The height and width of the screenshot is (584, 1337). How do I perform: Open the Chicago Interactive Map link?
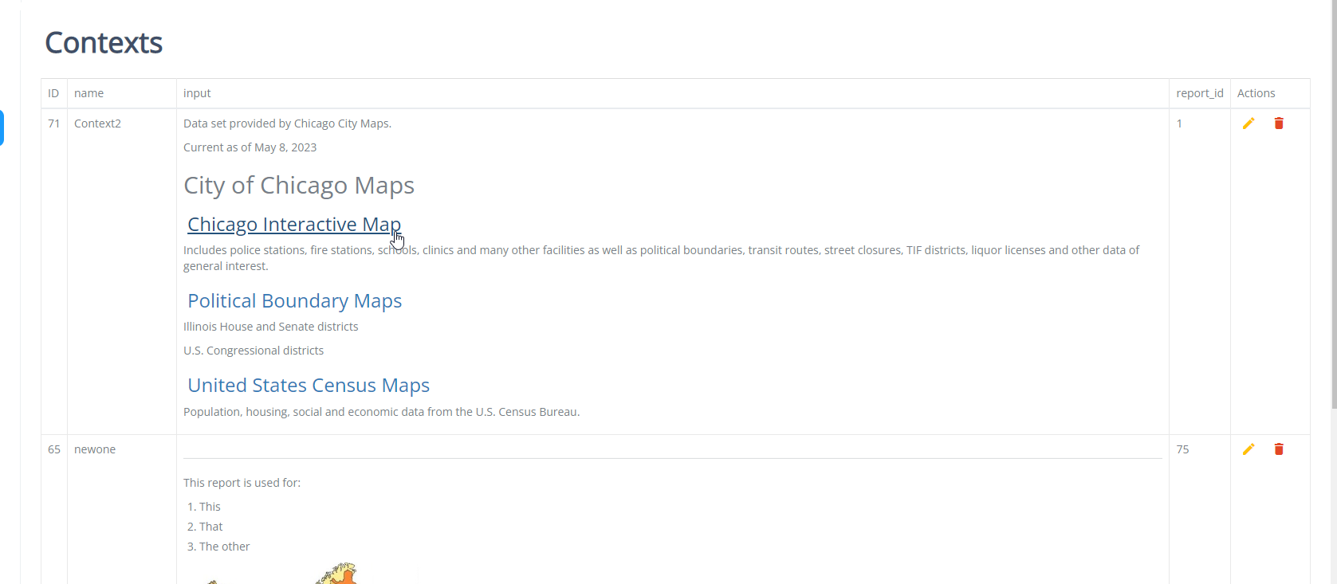(294, 225)
